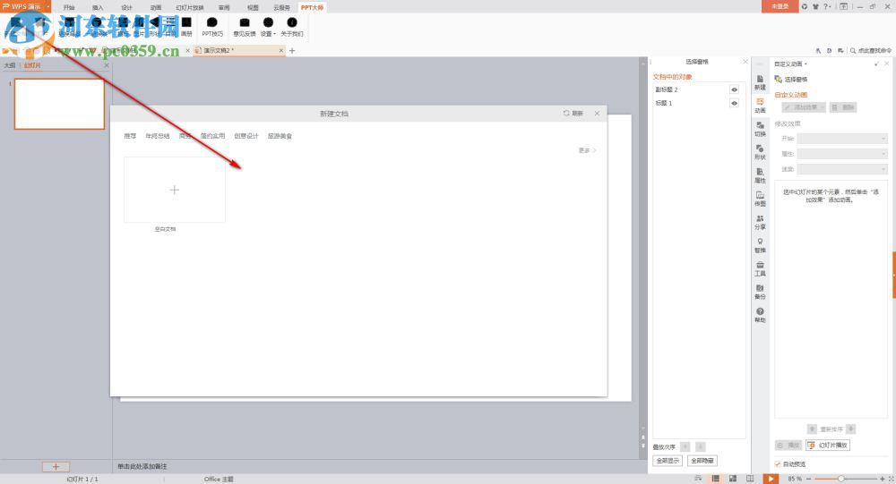Switch to slide sorter view
Screen dimensions: 896x484
click(733, 479)
